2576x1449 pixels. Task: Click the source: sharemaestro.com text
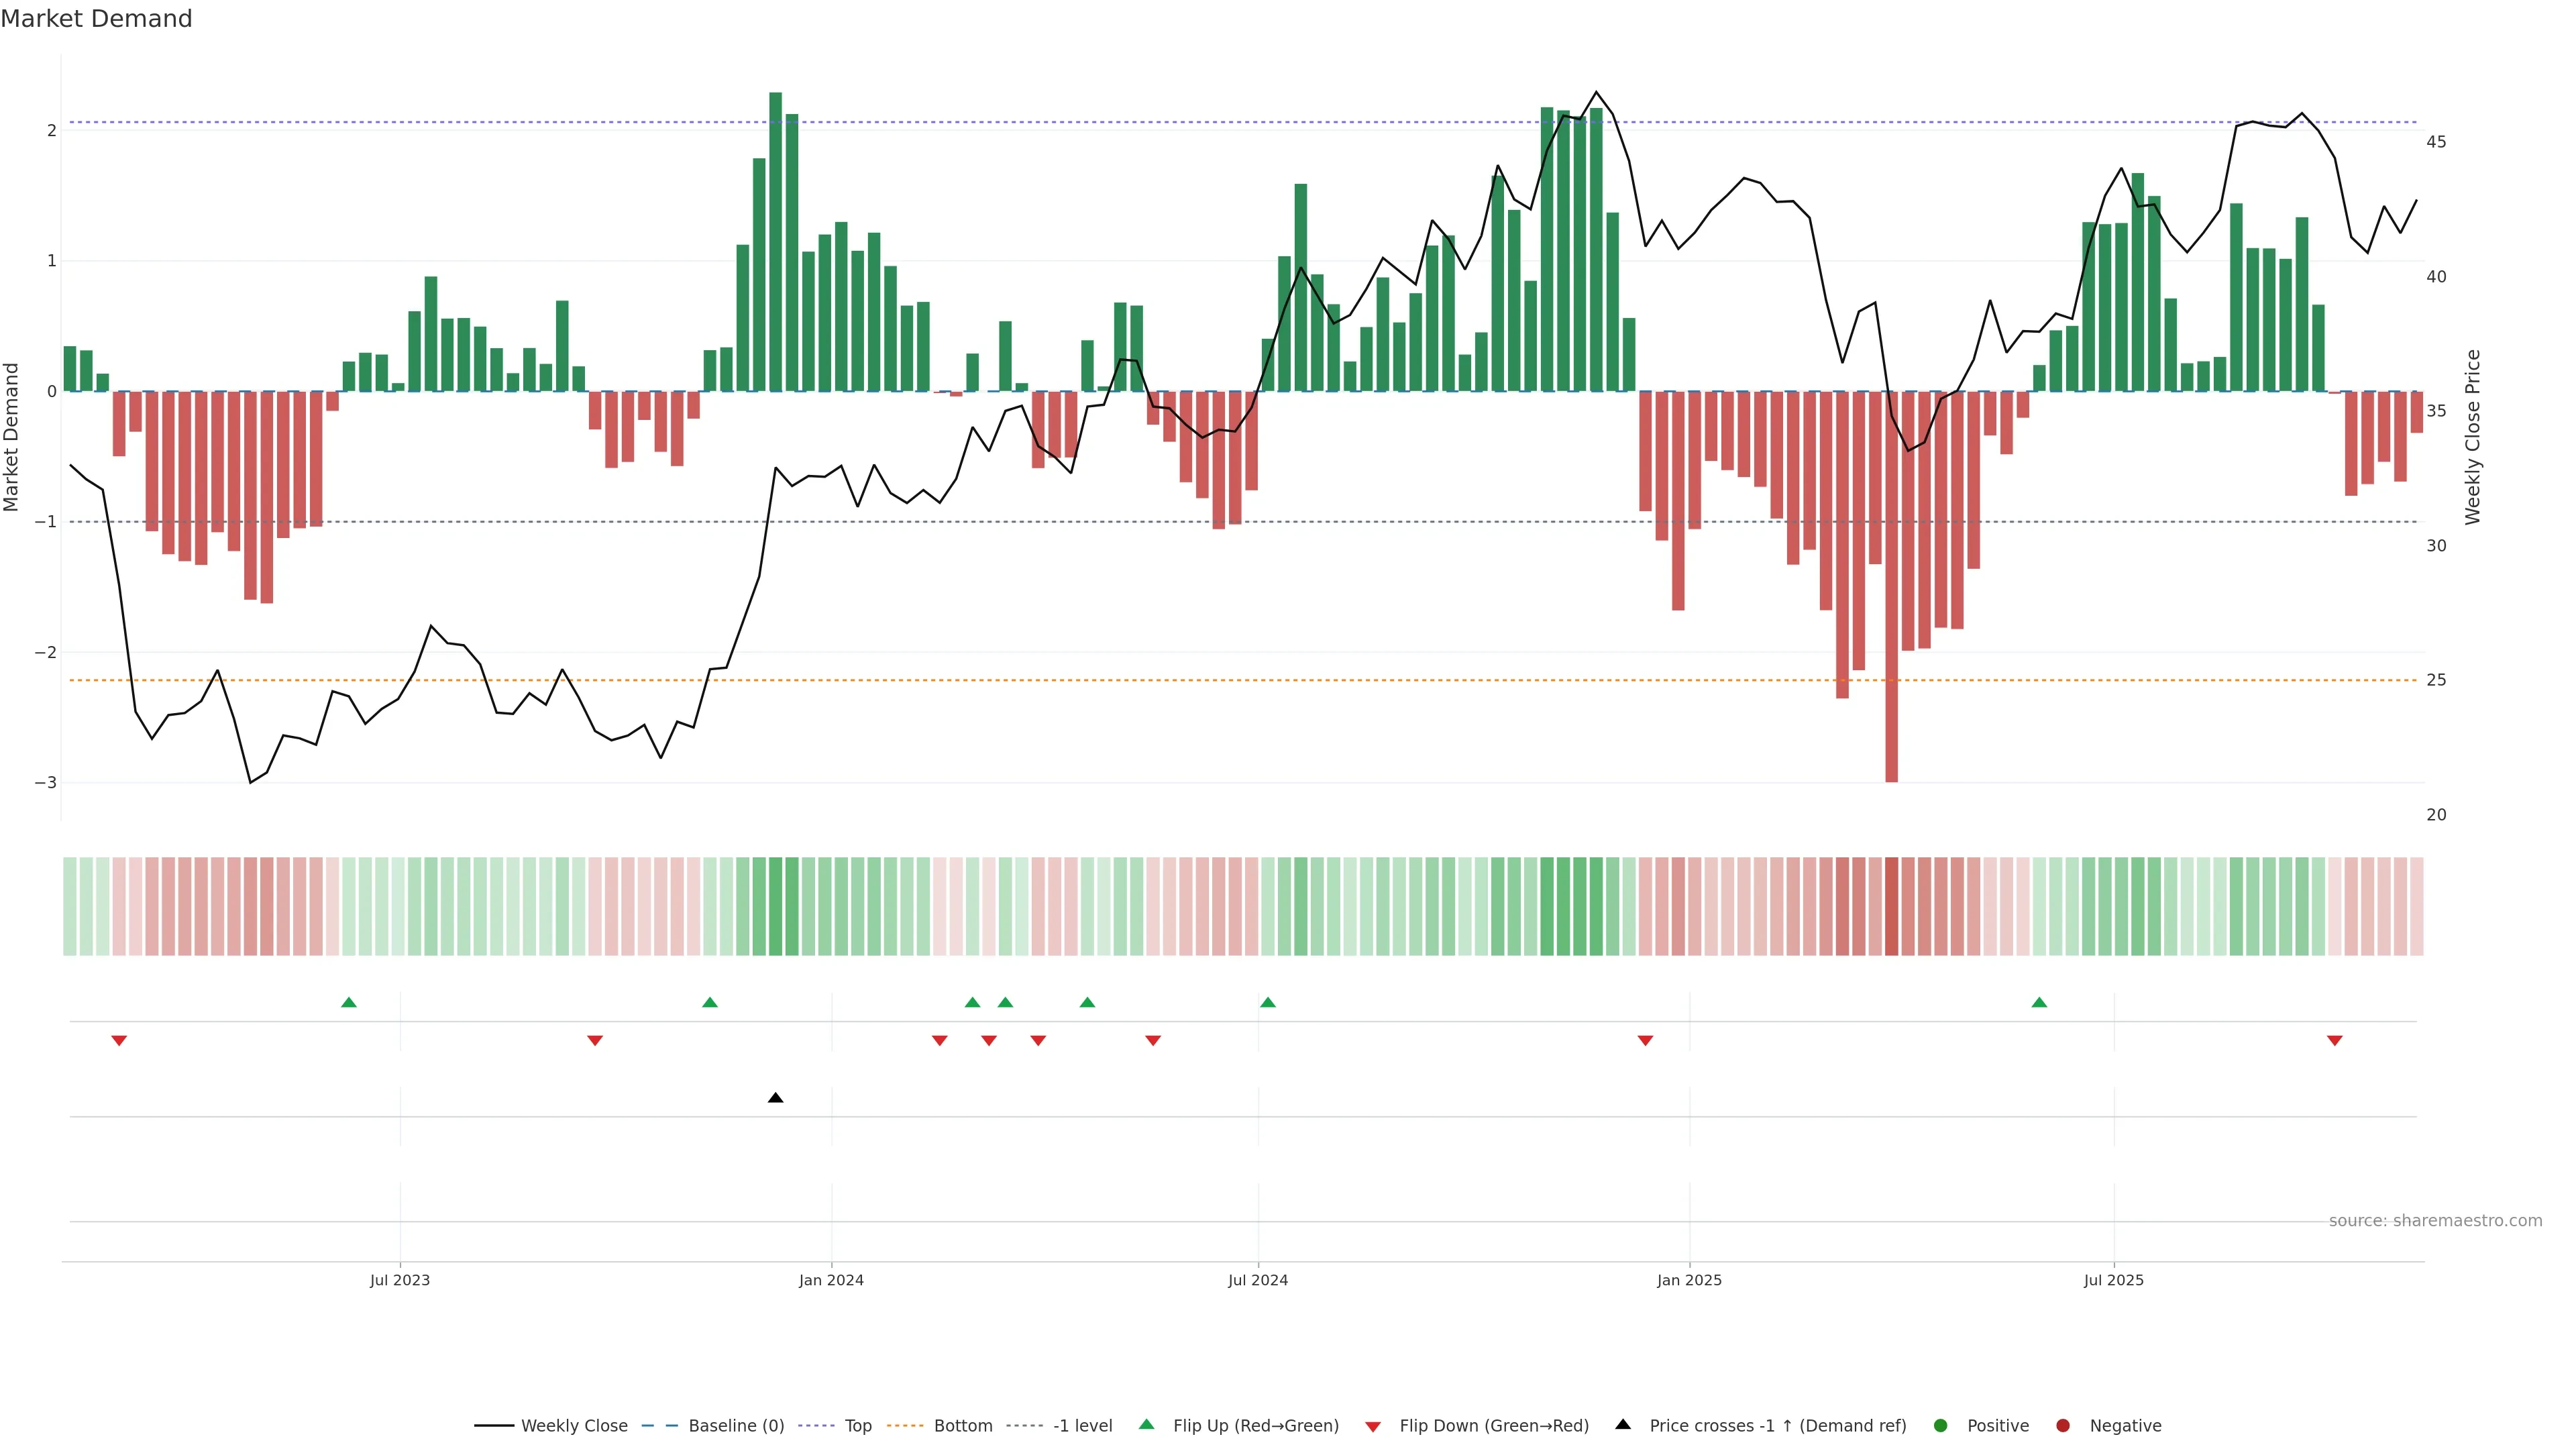[x=2435, y=1221]
